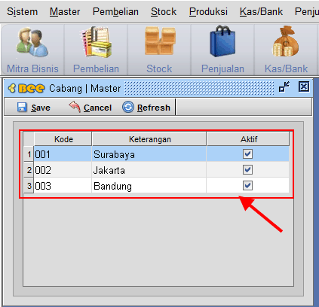The width and height of the screenshot is (319, 307).
Task: Open the Pembelian toolbar icon
Action: coord(96,41)
